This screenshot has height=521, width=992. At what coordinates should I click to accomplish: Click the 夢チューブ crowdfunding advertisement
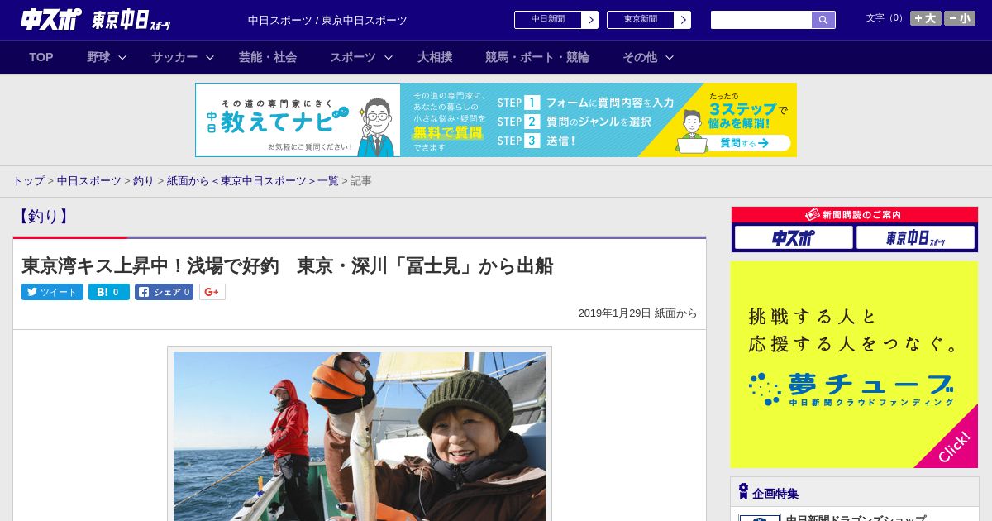(x=854, y=365)
